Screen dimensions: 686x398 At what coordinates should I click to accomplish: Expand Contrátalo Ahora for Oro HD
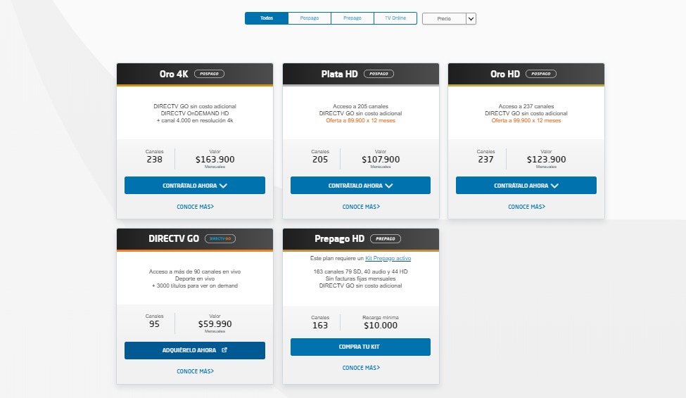coord(526,186)
